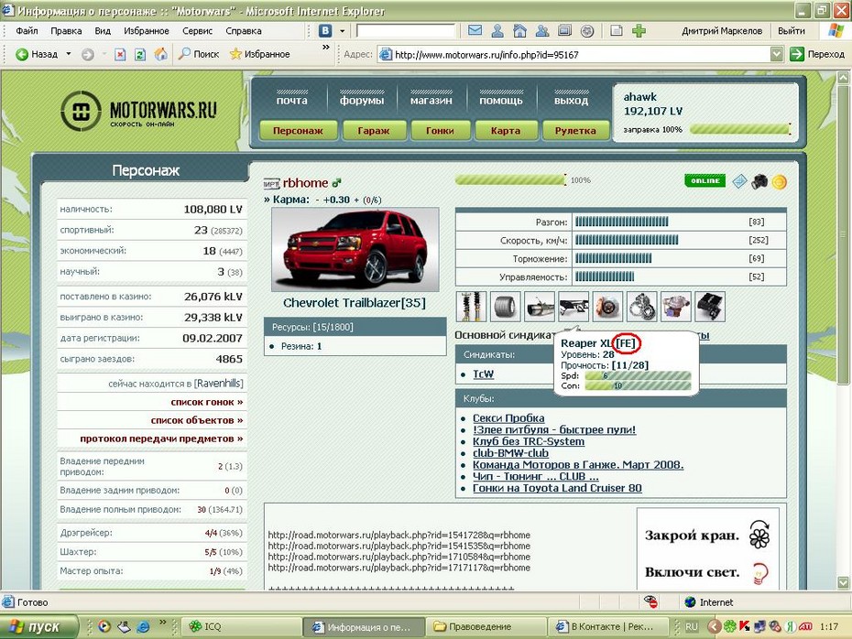
Task: Expand the toolbar chevron overflow
Action: pos(326,48)
